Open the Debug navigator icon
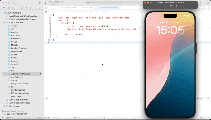This screenshot has height=120, width=211. click(31, 8)
